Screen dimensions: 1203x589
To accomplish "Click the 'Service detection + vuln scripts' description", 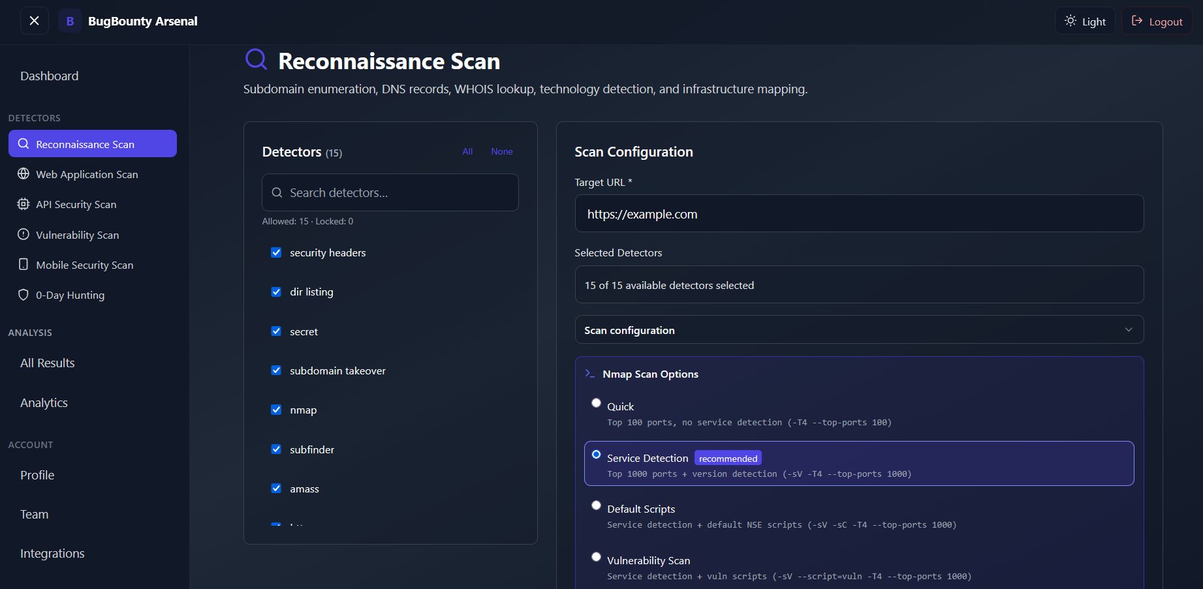I will coord(789,577).
